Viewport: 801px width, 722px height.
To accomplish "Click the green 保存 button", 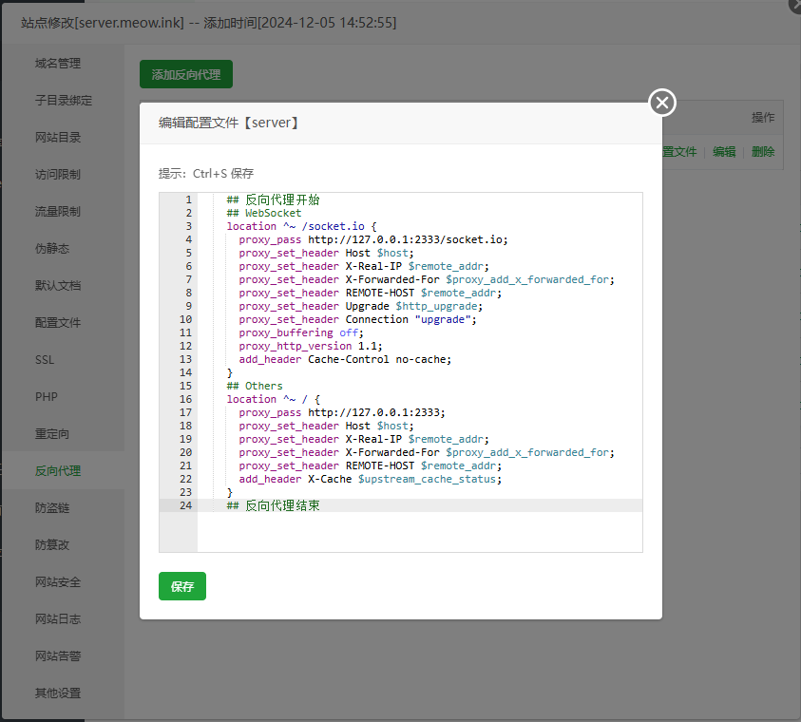I will click(182, 586).
